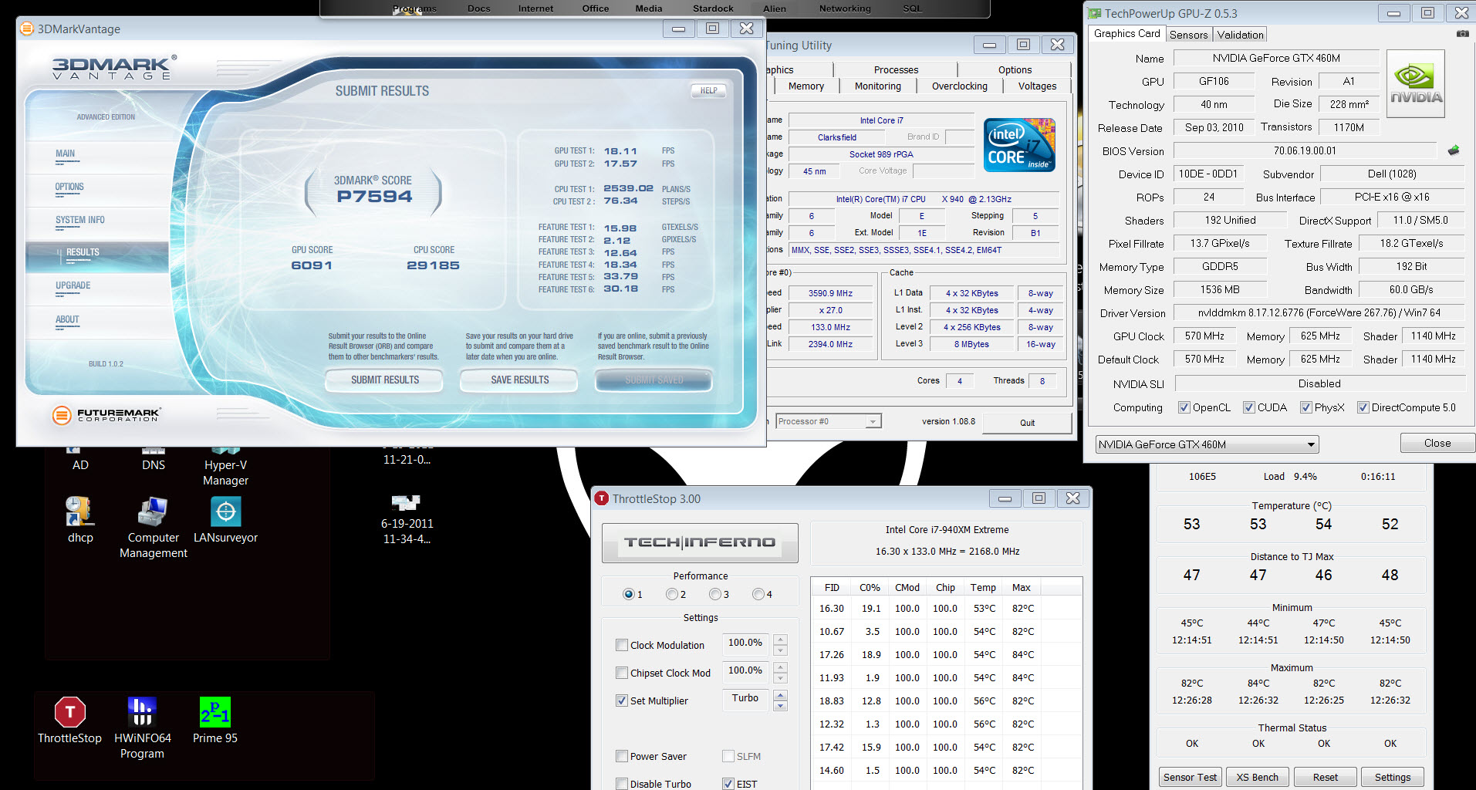Click the Save Results button

(519, 380)
